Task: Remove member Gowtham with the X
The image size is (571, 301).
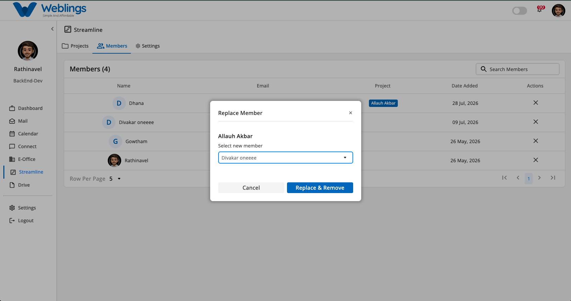Action: coord(536,141)
